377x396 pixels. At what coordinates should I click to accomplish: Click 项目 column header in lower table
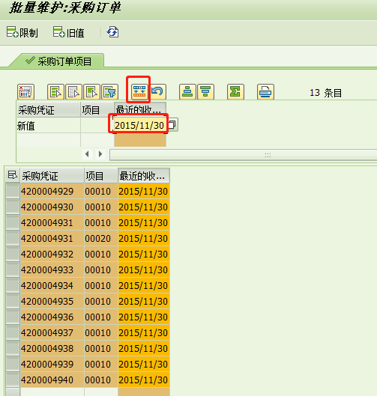(100, 175)
